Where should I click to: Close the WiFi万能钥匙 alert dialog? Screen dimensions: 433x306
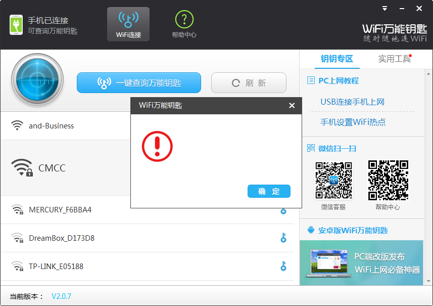[292, 105]
